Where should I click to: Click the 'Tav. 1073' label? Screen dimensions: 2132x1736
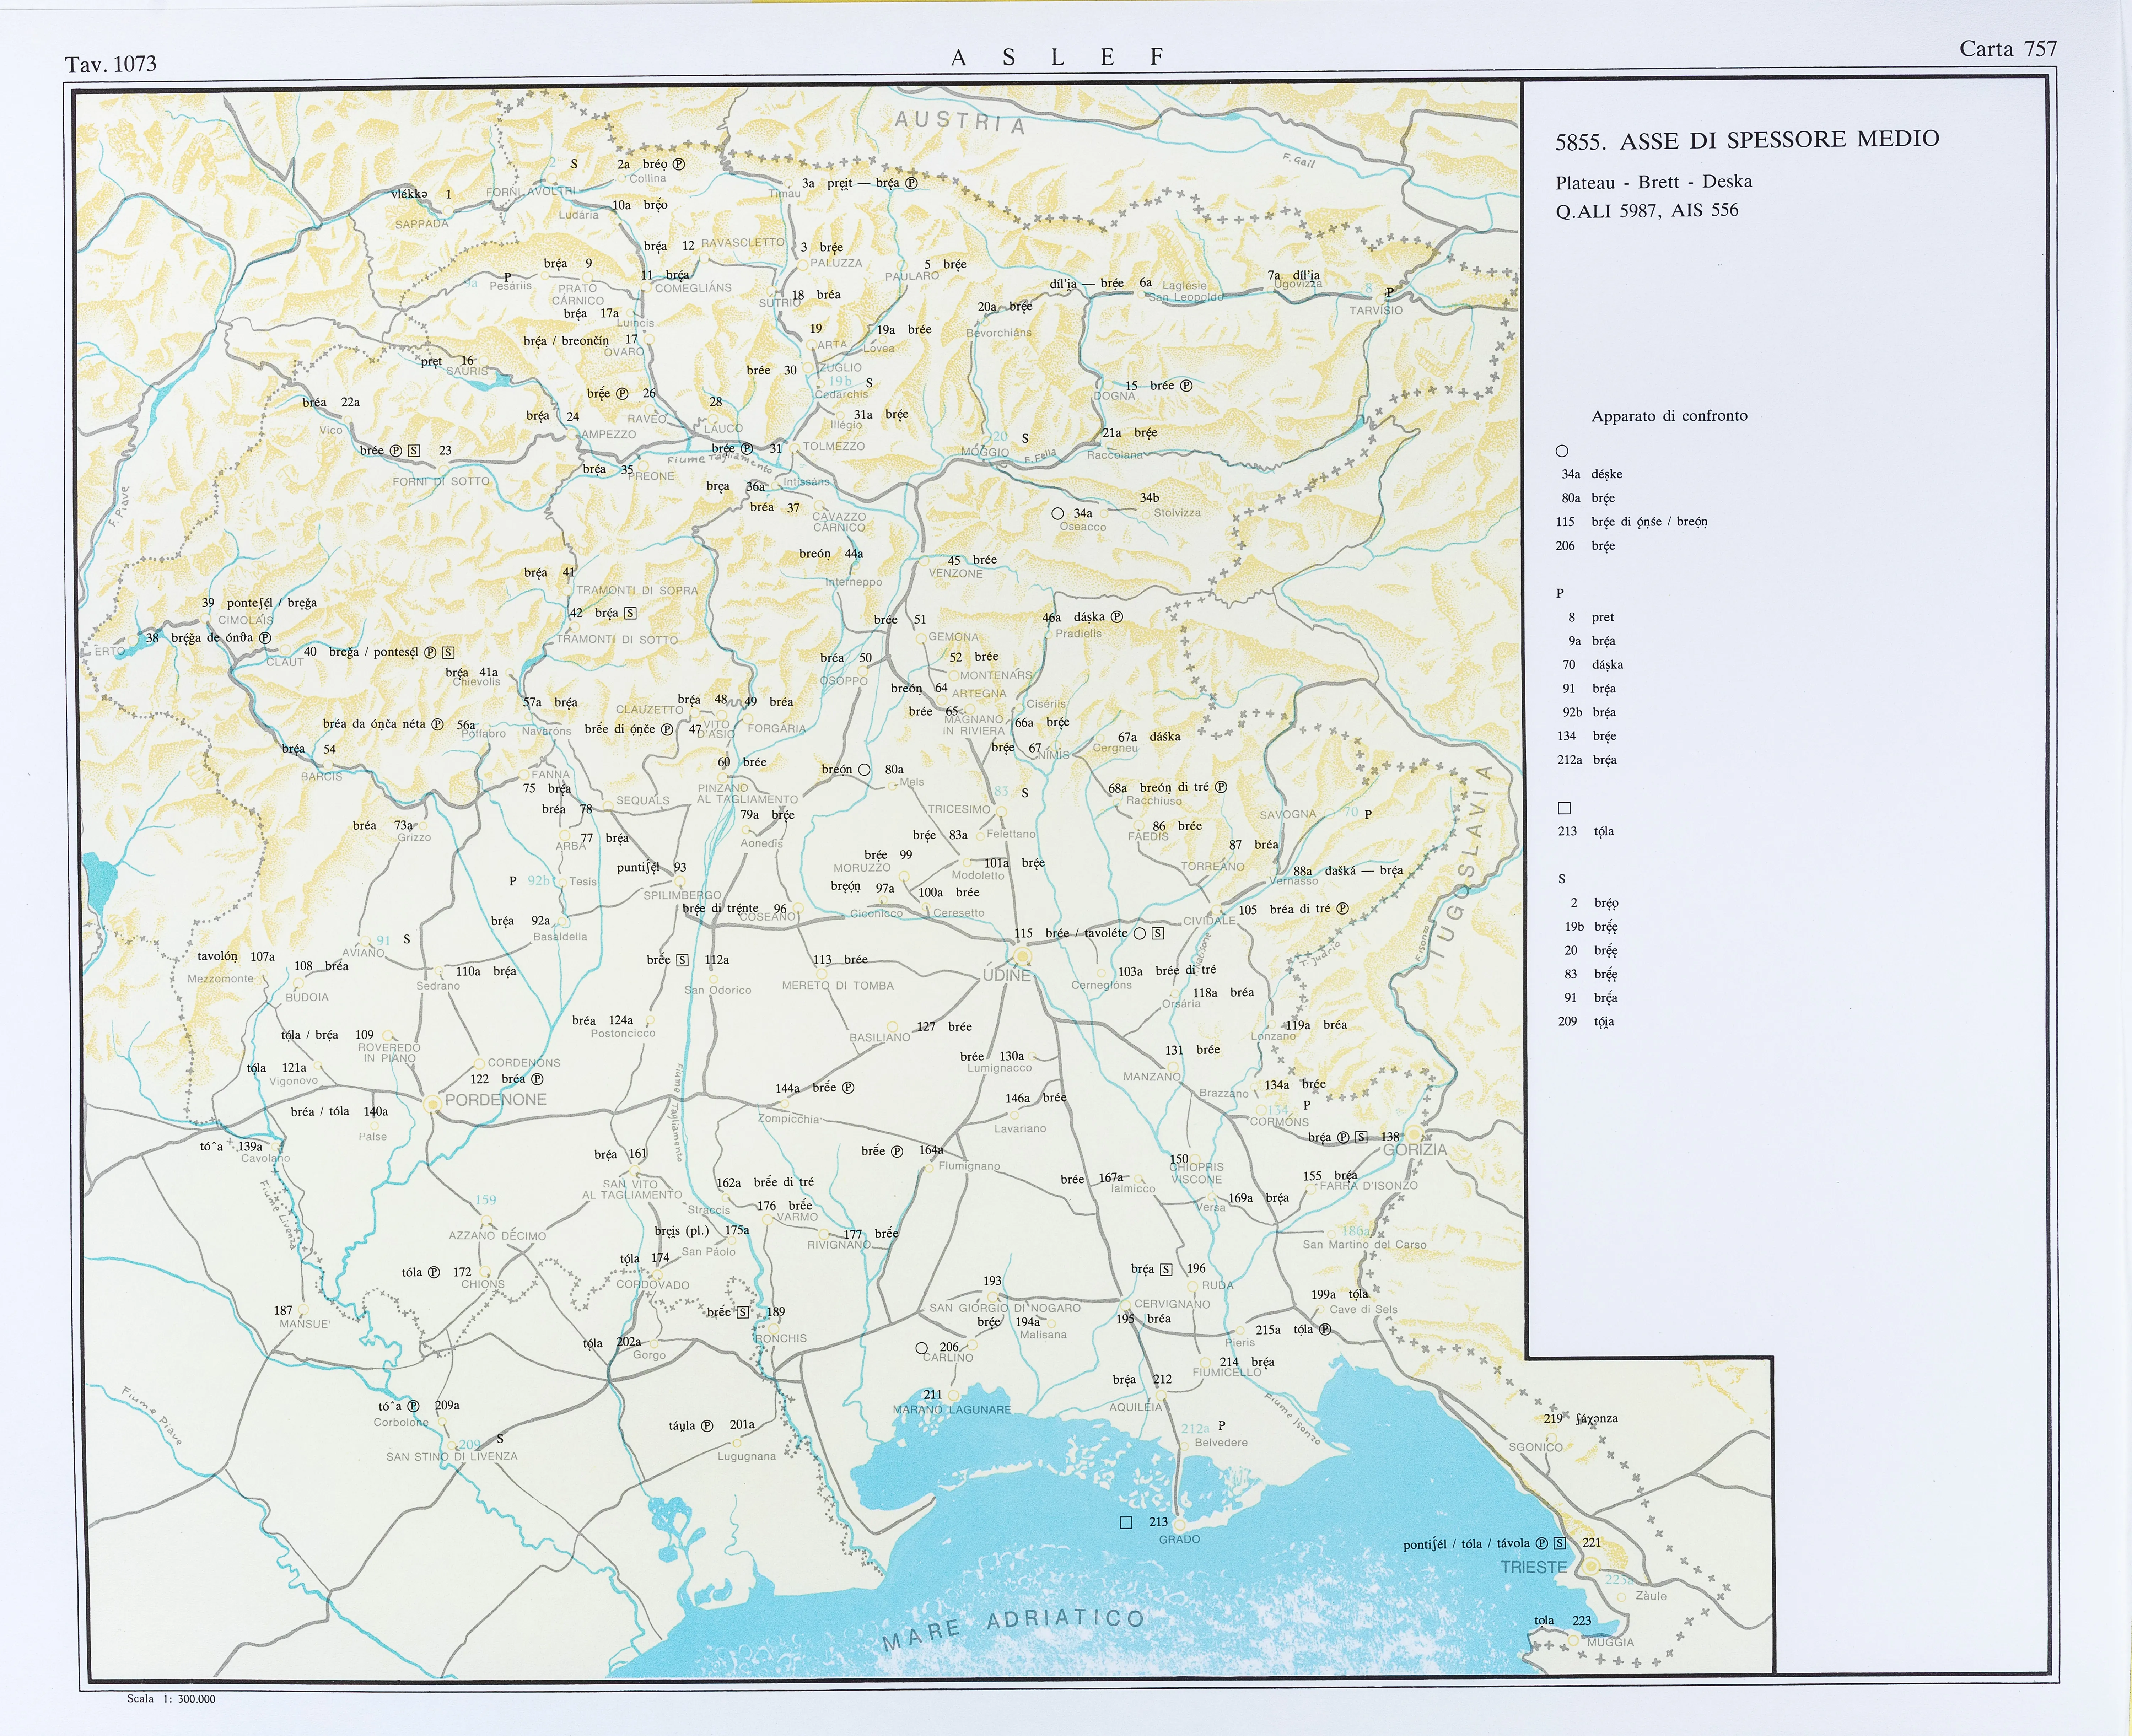coord(111,64)
